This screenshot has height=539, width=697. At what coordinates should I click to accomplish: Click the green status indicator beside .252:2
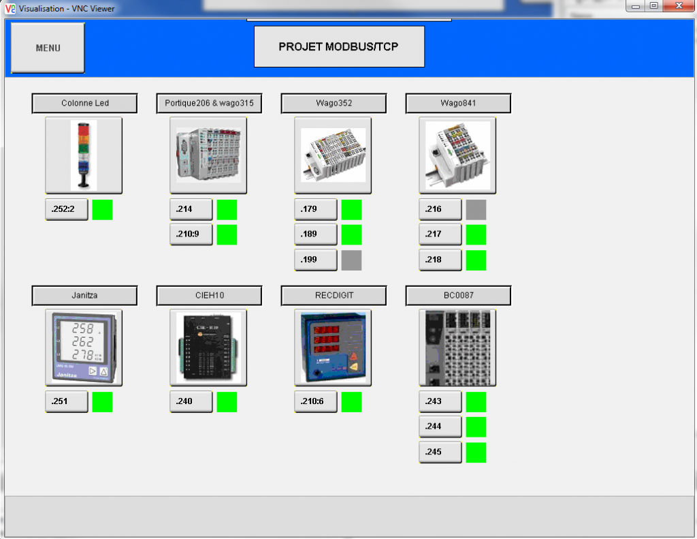pos(102,210)
